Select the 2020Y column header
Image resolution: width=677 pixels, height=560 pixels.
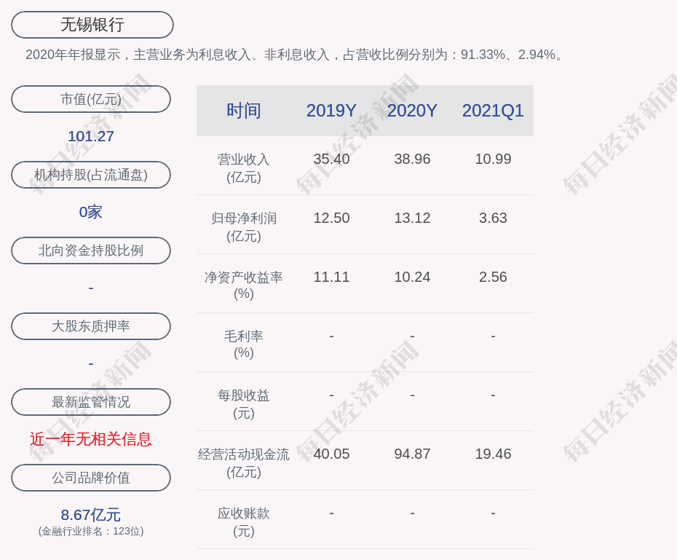point(412,111)
